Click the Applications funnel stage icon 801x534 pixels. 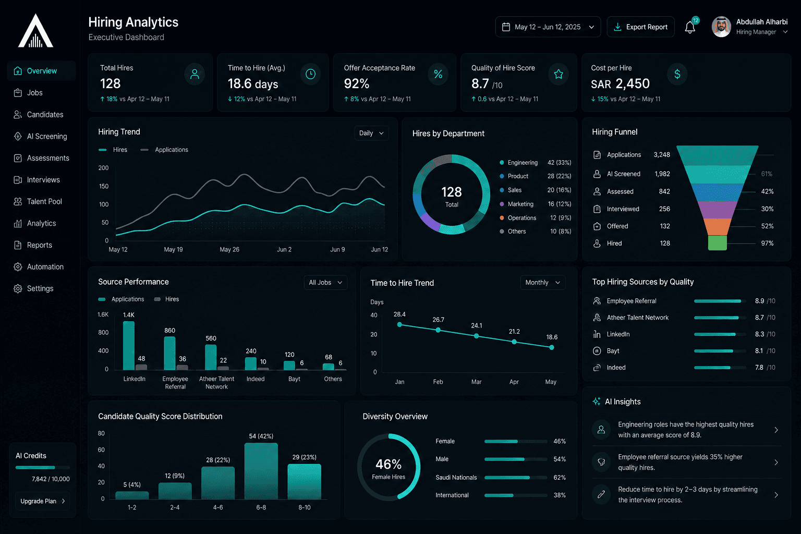(x=597, y=155)
